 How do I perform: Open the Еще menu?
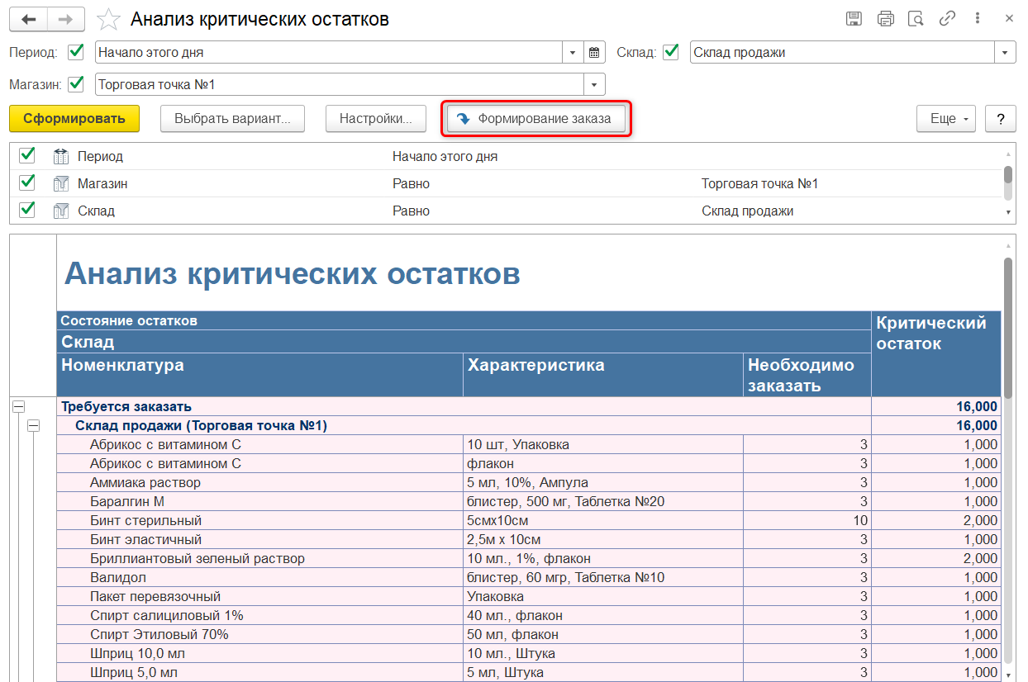945,119
